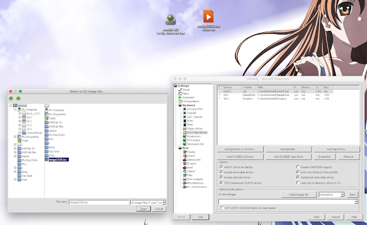Expand the drive_c (C:) tree node

(19, 114)
